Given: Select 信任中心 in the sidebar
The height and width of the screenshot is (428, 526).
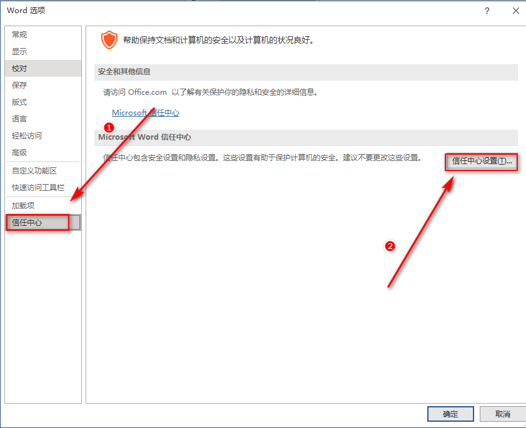Looking at the screenshot, I should click(x=43, y=223).
